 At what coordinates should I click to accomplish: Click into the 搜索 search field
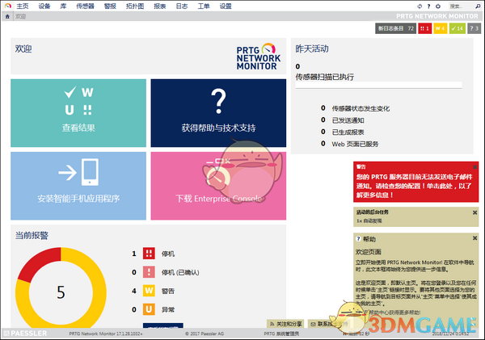coord(462,6)
